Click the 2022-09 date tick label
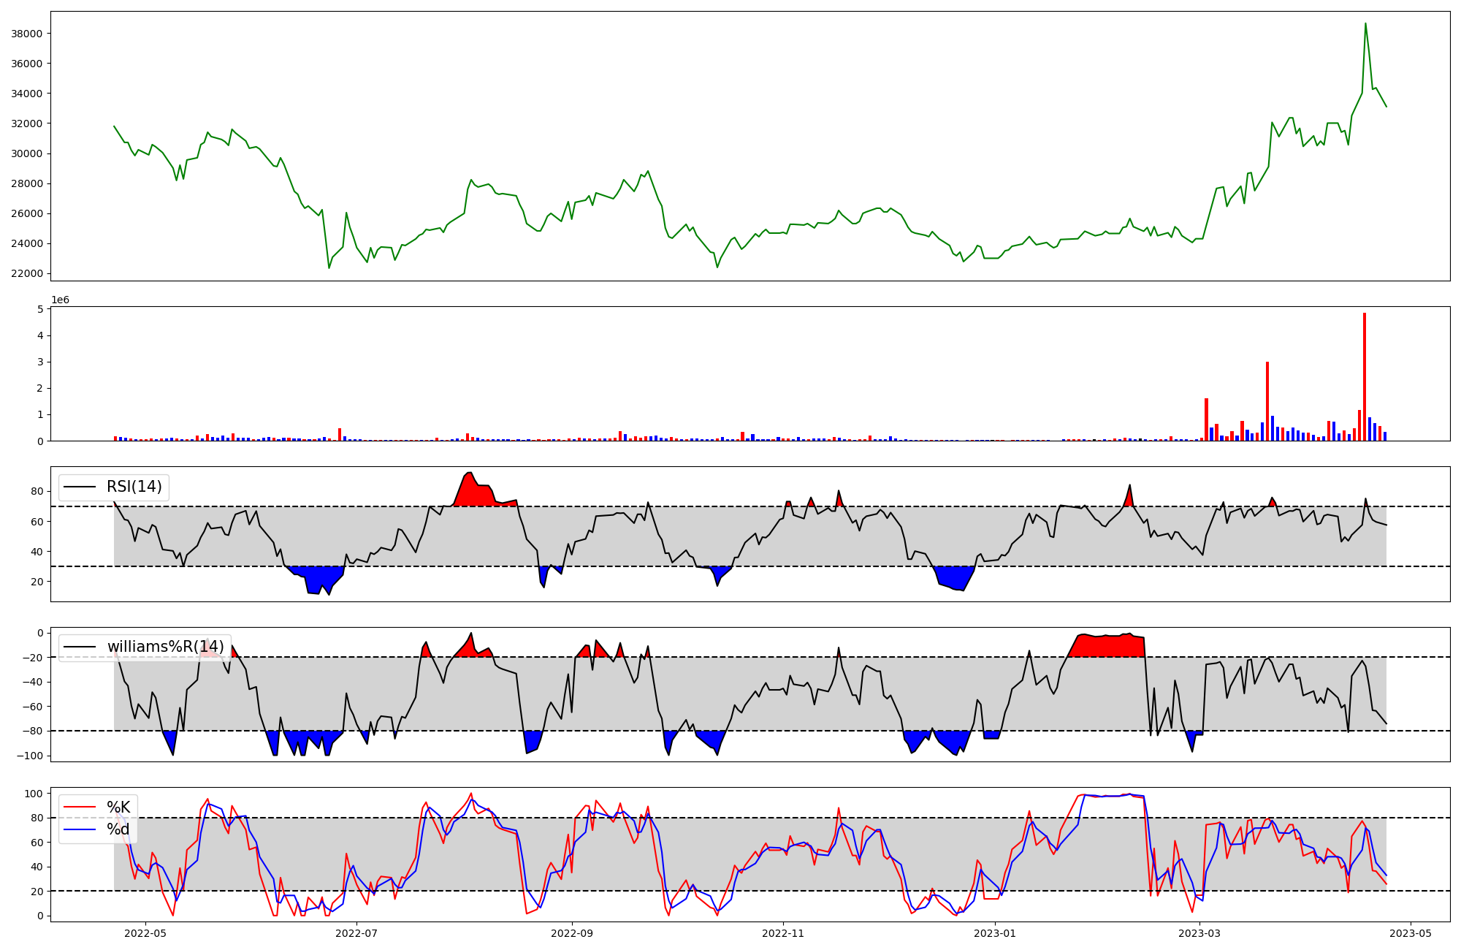This screenshot has height=950, width=1461. pyautogui.click(x=572, y=933)
